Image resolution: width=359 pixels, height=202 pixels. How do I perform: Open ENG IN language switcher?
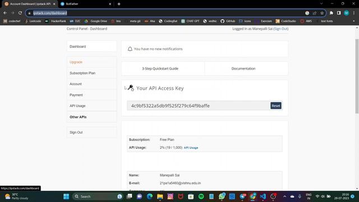click(309, 196)
